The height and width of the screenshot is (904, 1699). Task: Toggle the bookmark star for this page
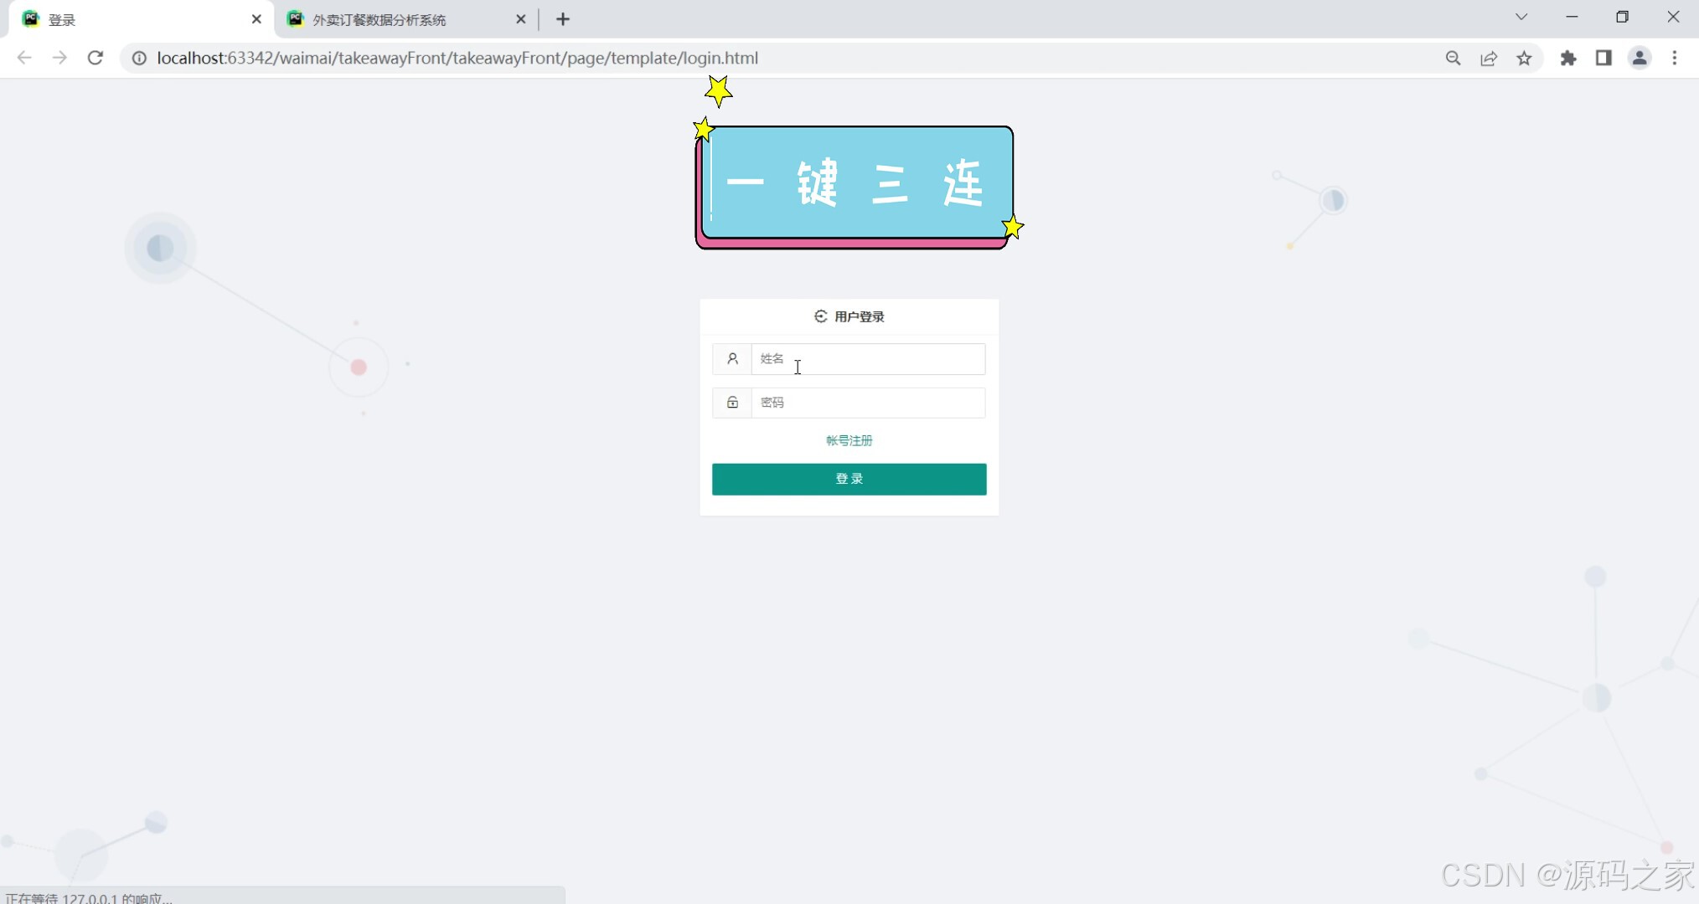[1525, 58]
